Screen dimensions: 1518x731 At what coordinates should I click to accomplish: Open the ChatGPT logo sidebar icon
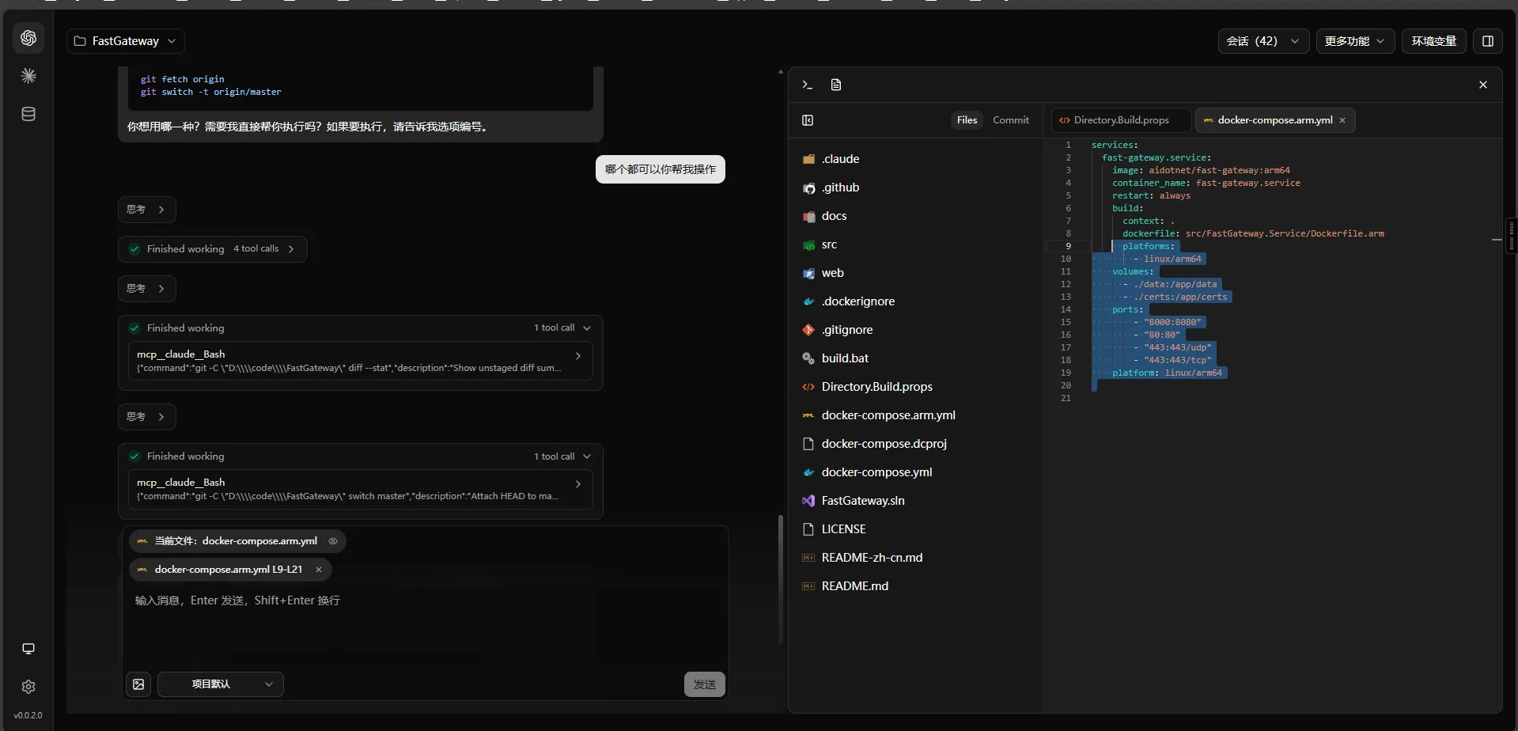[x=28, y=38]
